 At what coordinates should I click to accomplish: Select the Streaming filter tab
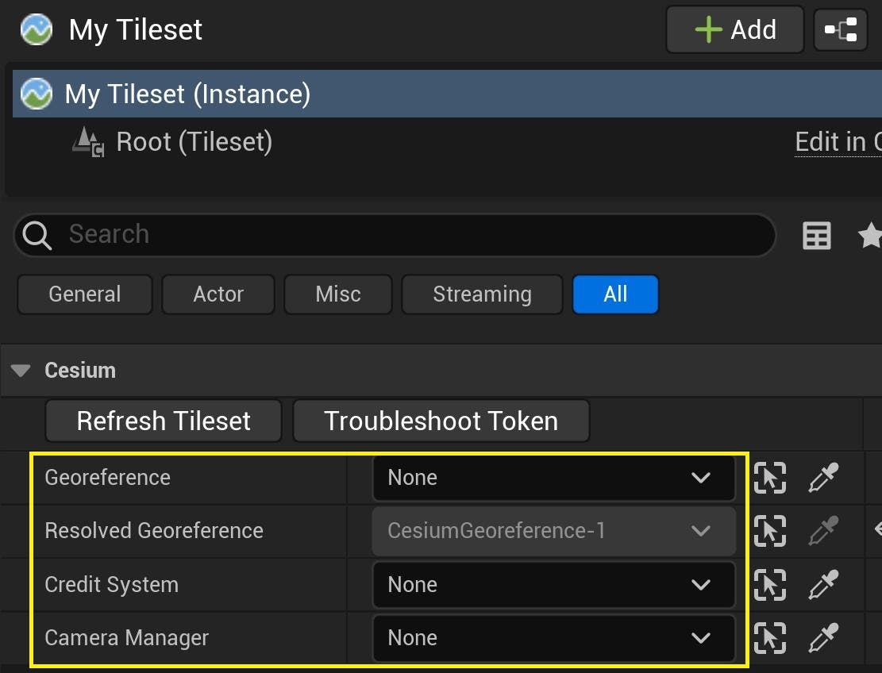[482, 294]
